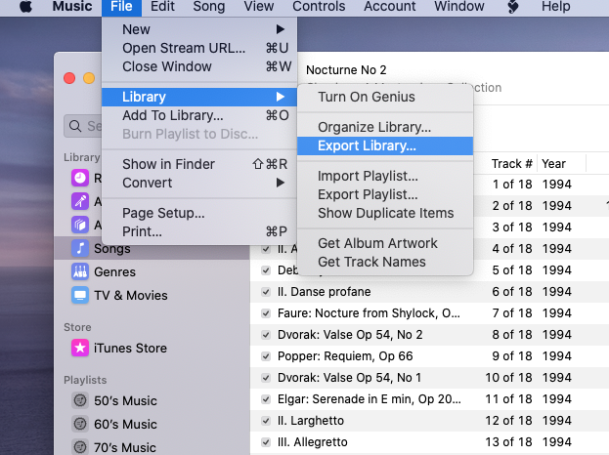Screen dimensions: 609x455
Task: Open the Edit menu
Action: pyautogui.click(x=162, y=6)
